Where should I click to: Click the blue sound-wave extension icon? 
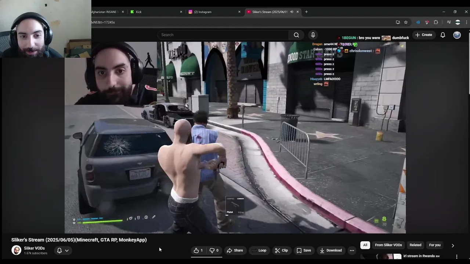click(418, 22)
